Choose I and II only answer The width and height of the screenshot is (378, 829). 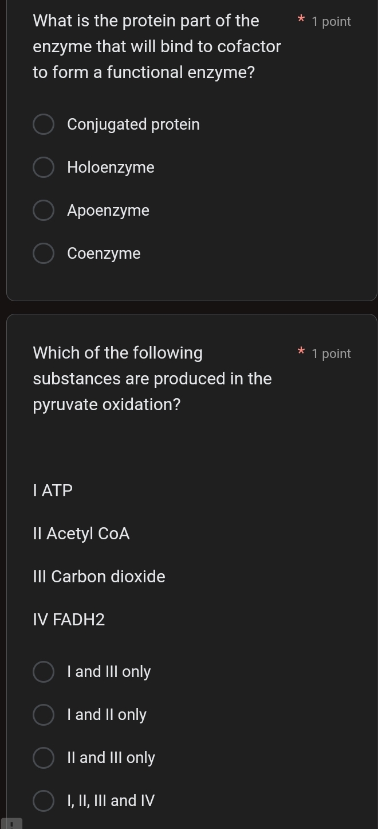44,714
